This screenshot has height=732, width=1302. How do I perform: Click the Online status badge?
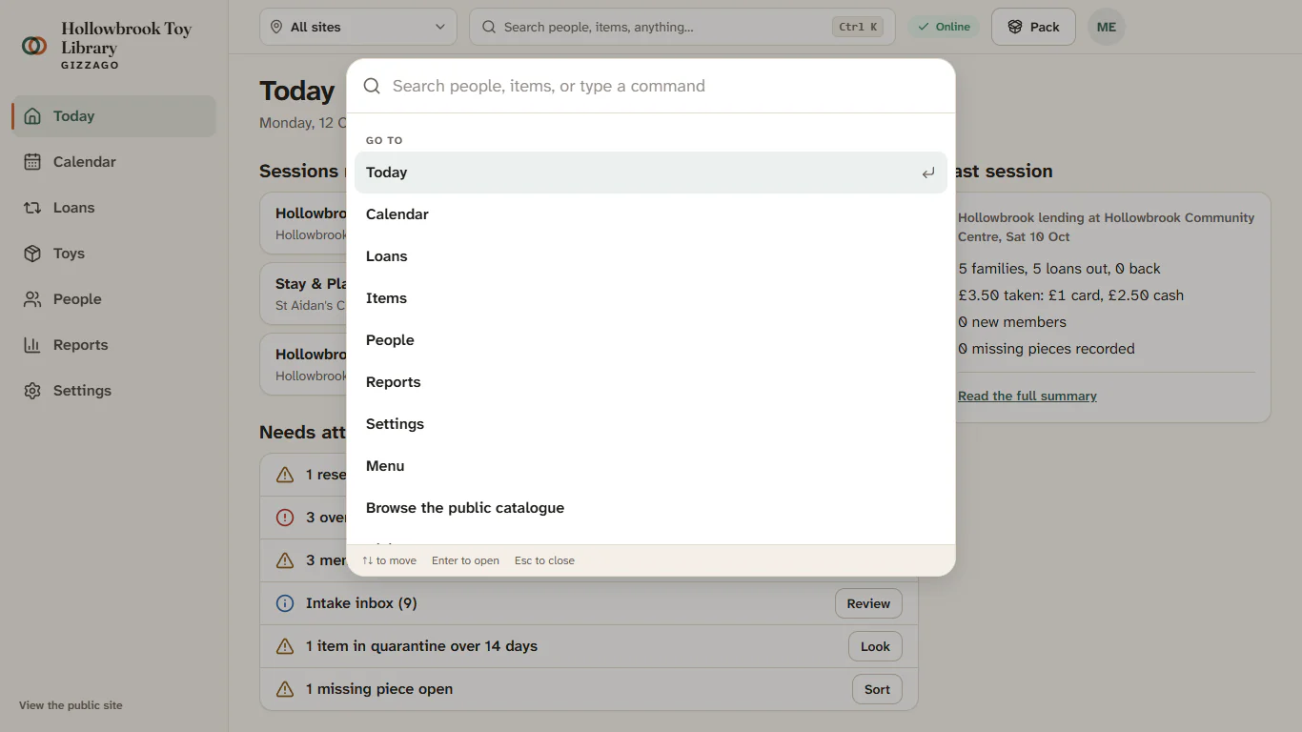(x=944, y=27)
